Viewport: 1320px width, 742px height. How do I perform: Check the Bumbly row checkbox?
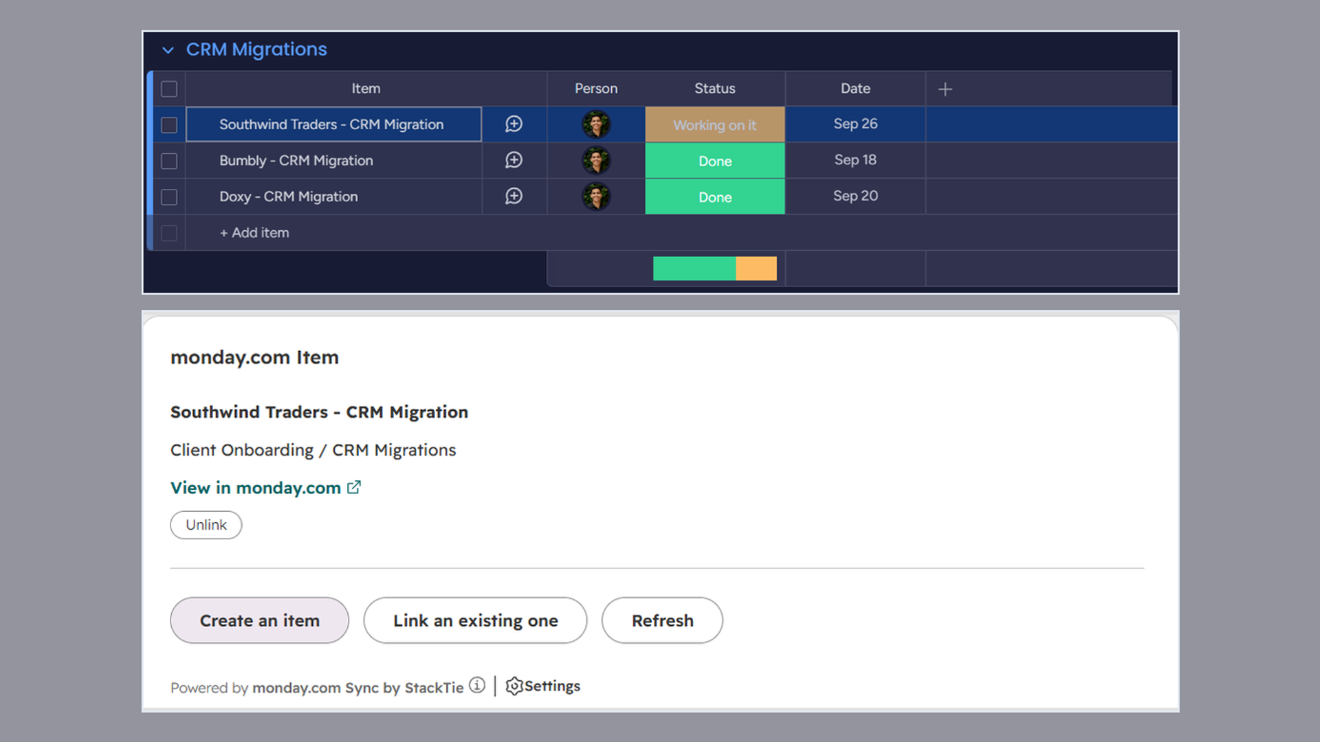pos(169,161)
